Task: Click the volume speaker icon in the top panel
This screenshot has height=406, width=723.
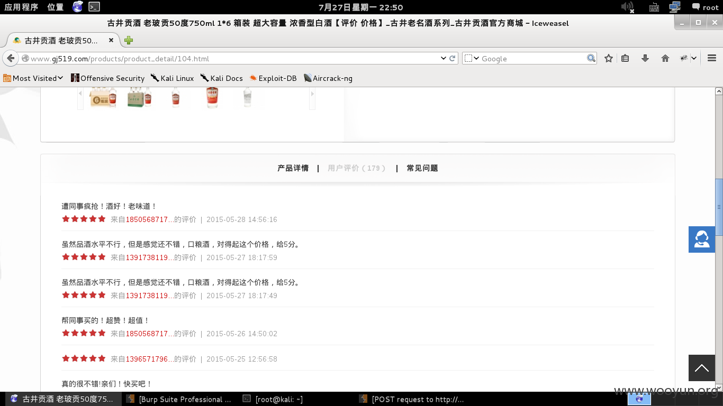Action: click(628, 7)
